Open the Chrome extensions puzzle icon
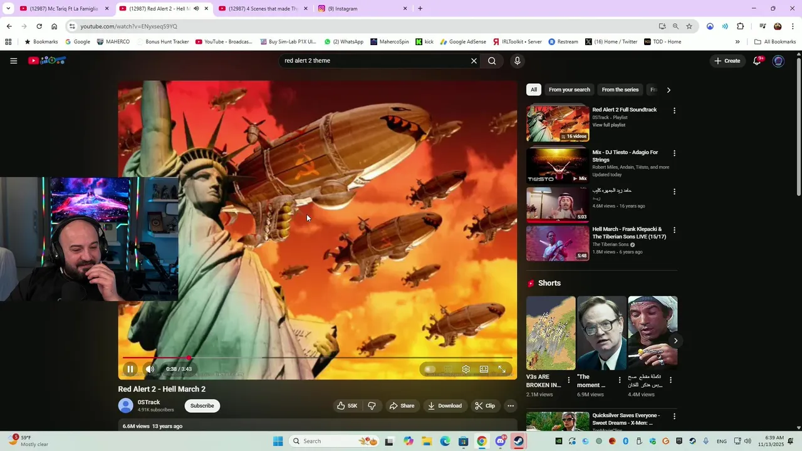The height and width of the screenshot is (451, 802). coord(740,26)
